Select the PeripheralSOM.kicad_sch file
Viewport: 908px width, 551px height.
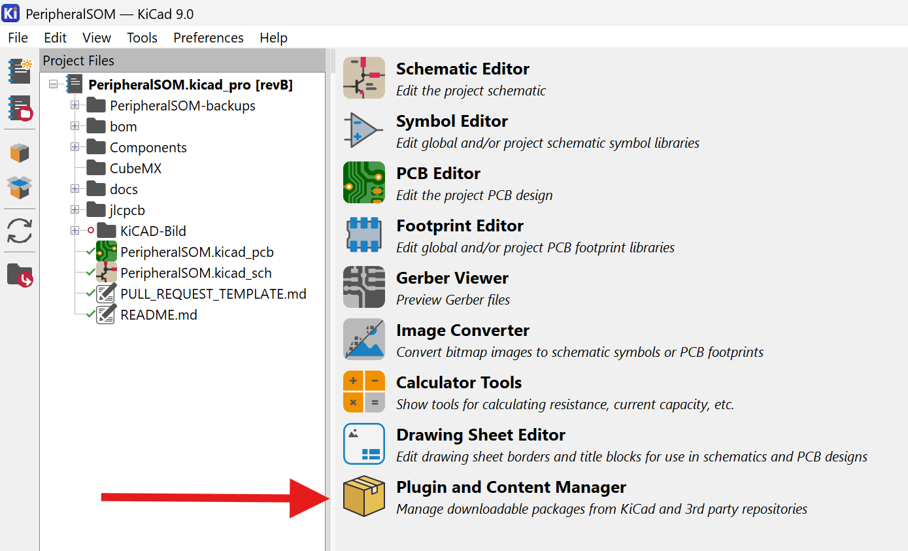pos(198,273)
